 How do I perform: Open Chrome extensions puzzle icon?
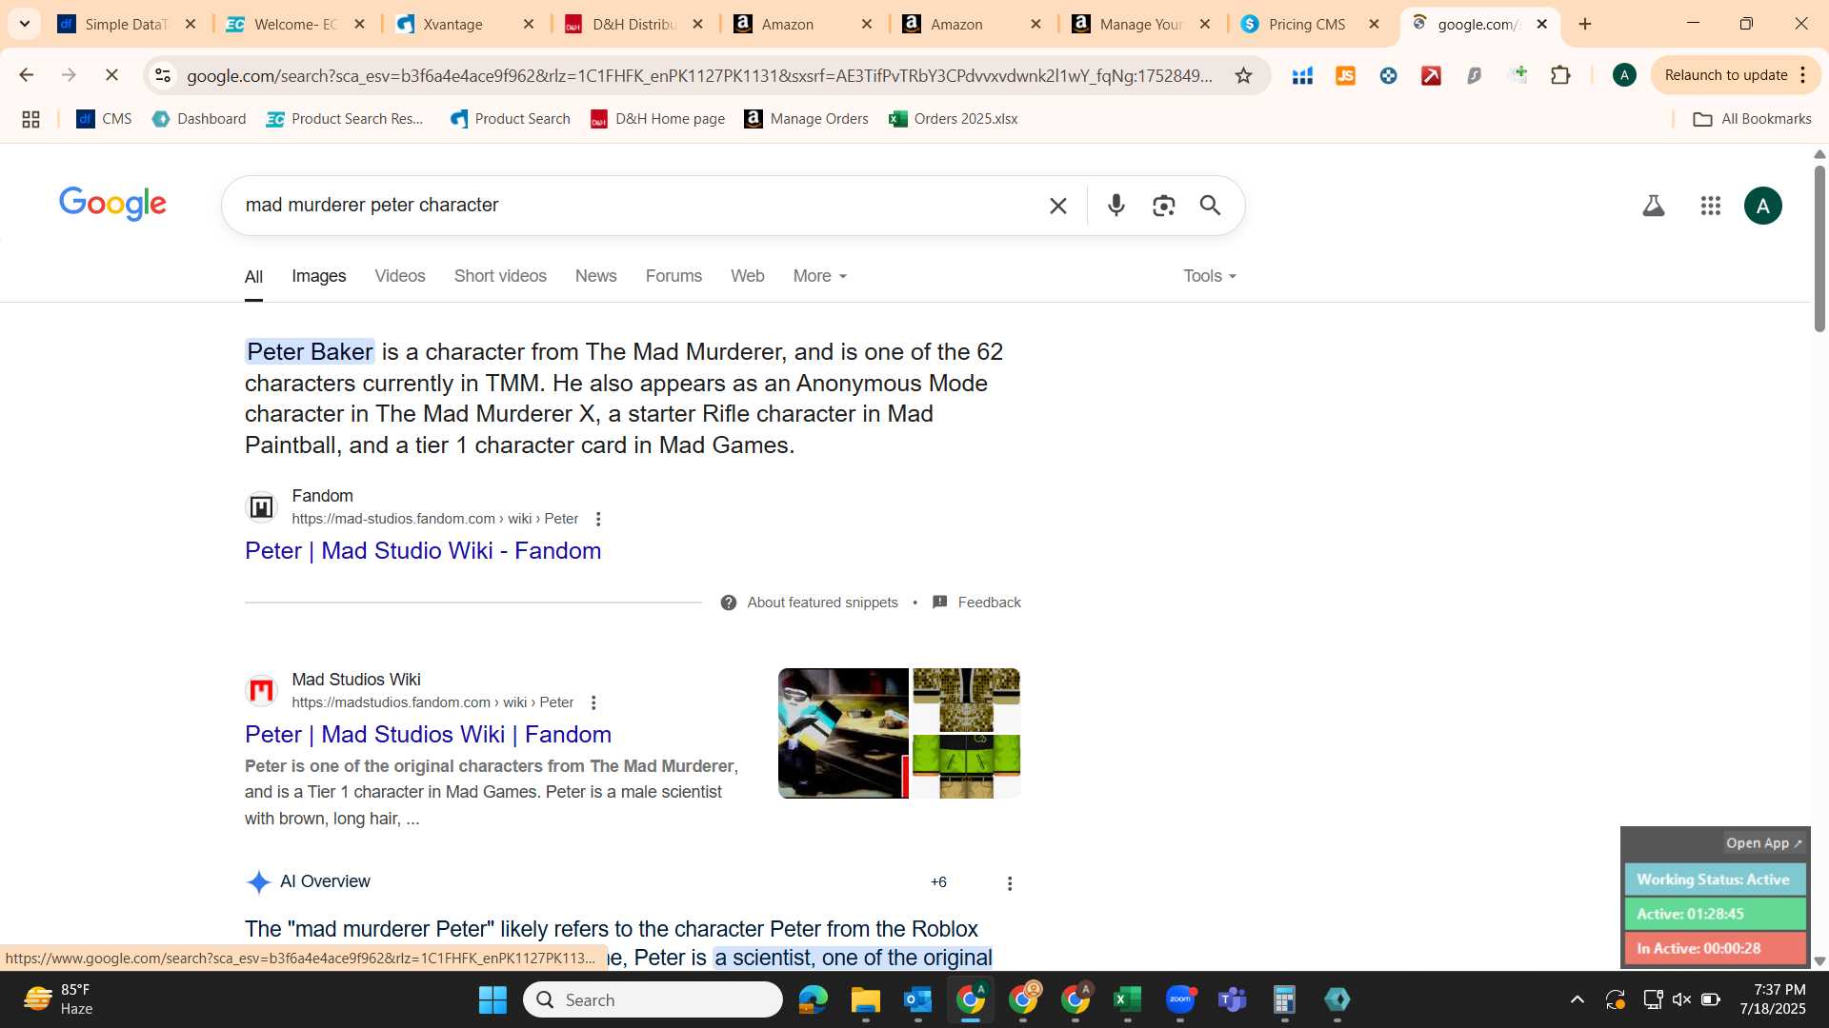[1560, 75]
